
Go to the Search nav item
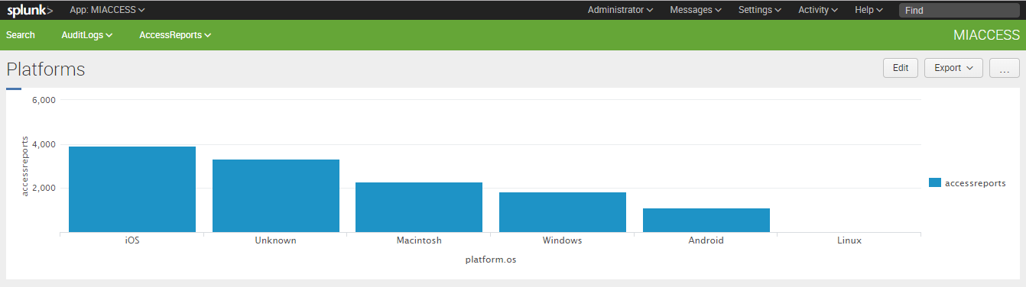coord(21,35)
